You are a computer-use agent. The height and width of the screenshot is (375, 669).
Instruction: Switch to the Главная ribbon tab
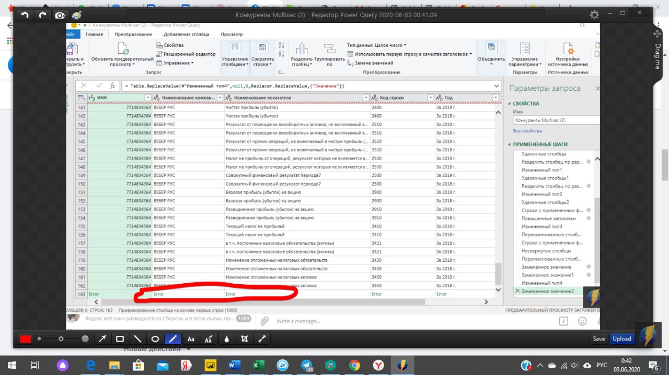pos(95,34)
